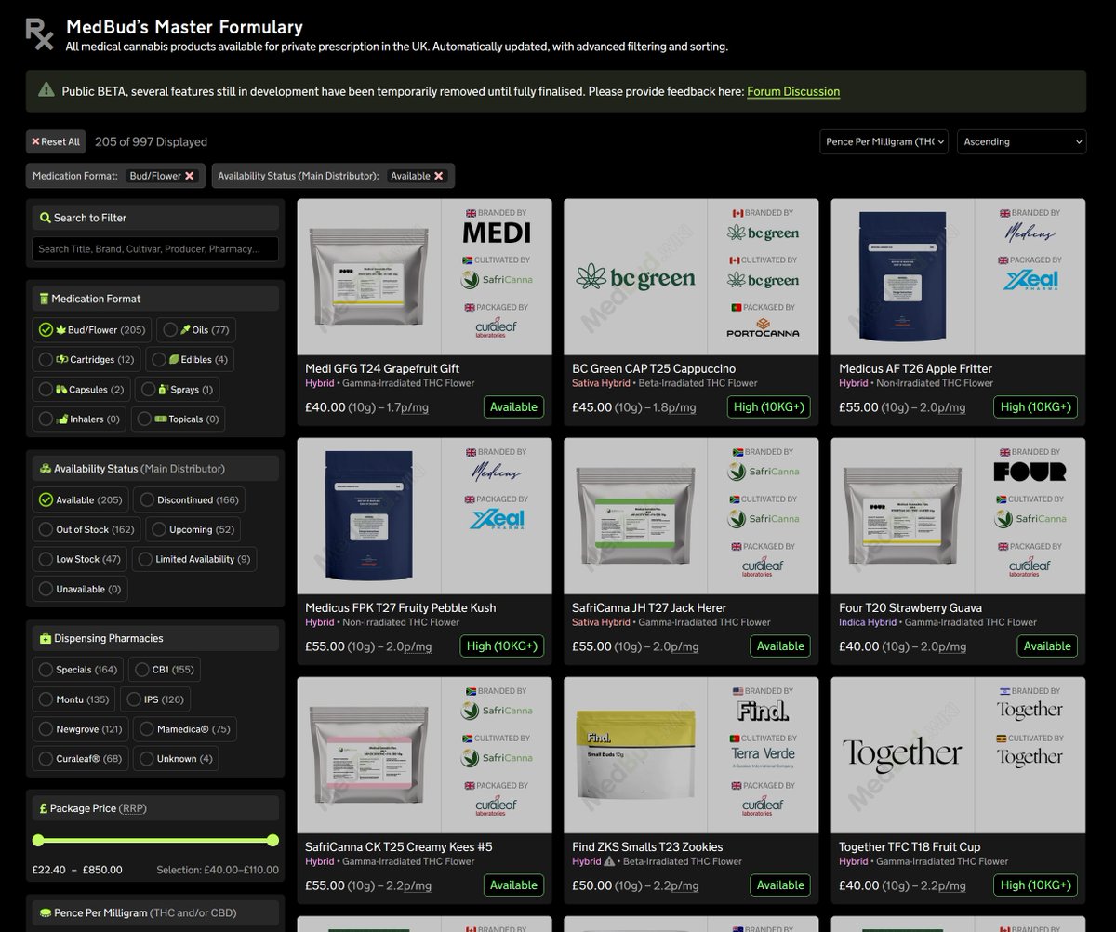The height and width of the screenshot is (932, 1116).
Task: Enable the Specials pharmacy filter
Action: 77,670
